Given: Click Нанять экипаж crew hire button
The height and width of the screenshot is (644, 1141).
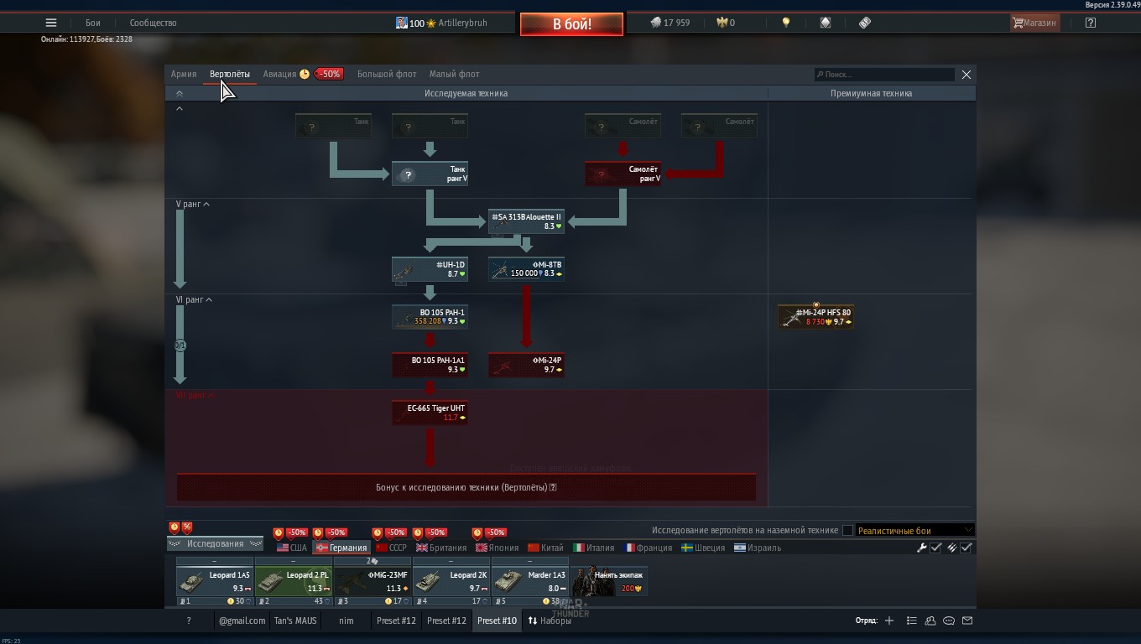Looking at the screenshot, I should (x=609, y=581).
